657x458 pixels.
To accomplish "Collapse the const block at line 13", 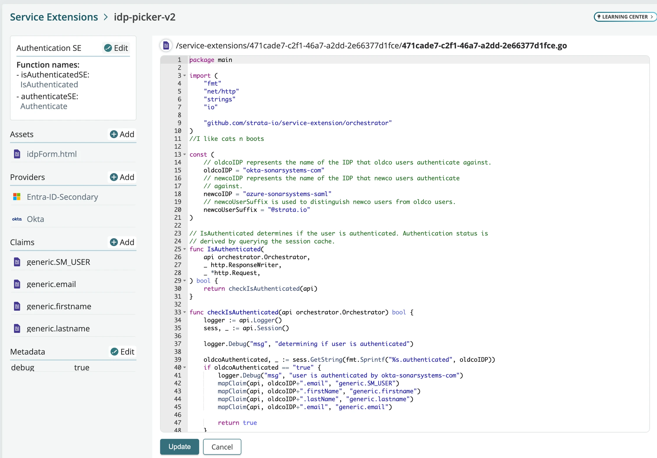I will click(185, 154).
